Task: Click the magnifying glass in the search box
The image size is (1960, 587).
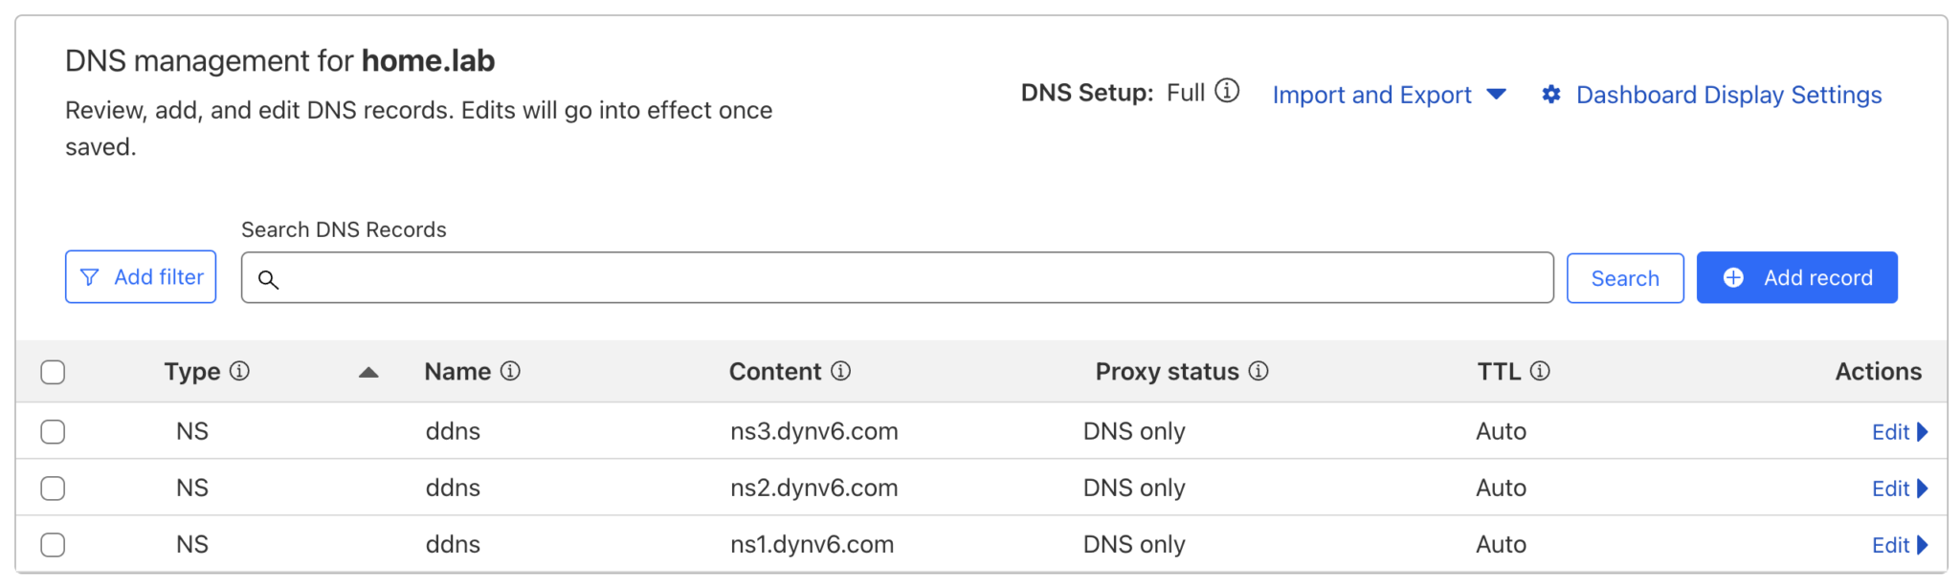Action: tap(269, 280)
